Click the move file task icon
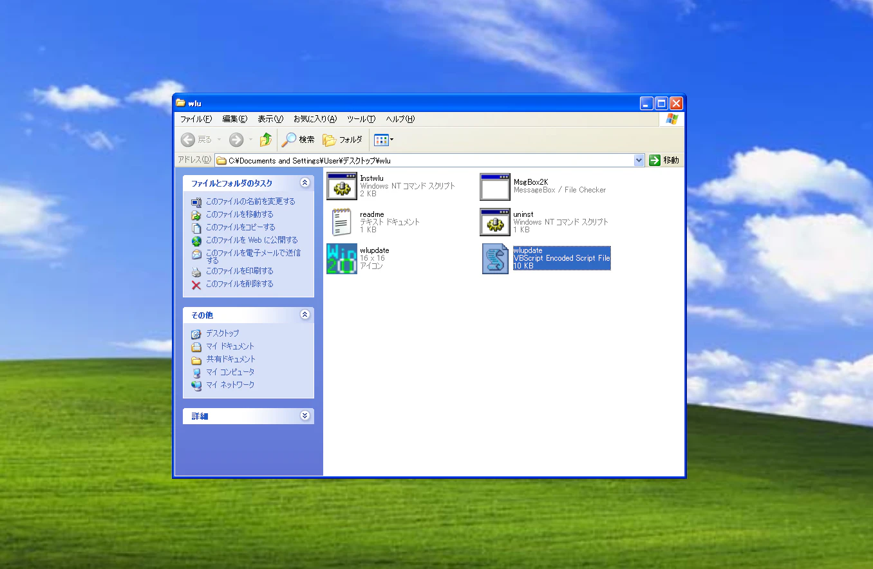Image resolution: width=873 pixels, height=569 pixels. click(196, 214)
